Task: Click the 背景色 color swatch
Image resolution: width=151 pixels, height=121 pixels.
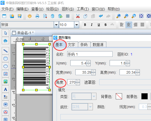Action: coord(119,96)
